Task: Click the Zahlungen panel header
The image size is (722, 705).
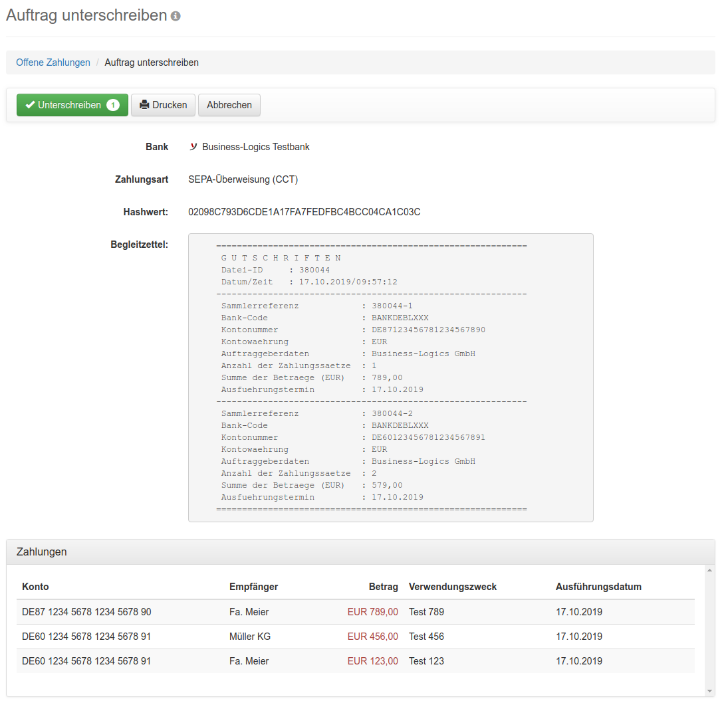Action: pyautogui.click(x=360, y=552)
